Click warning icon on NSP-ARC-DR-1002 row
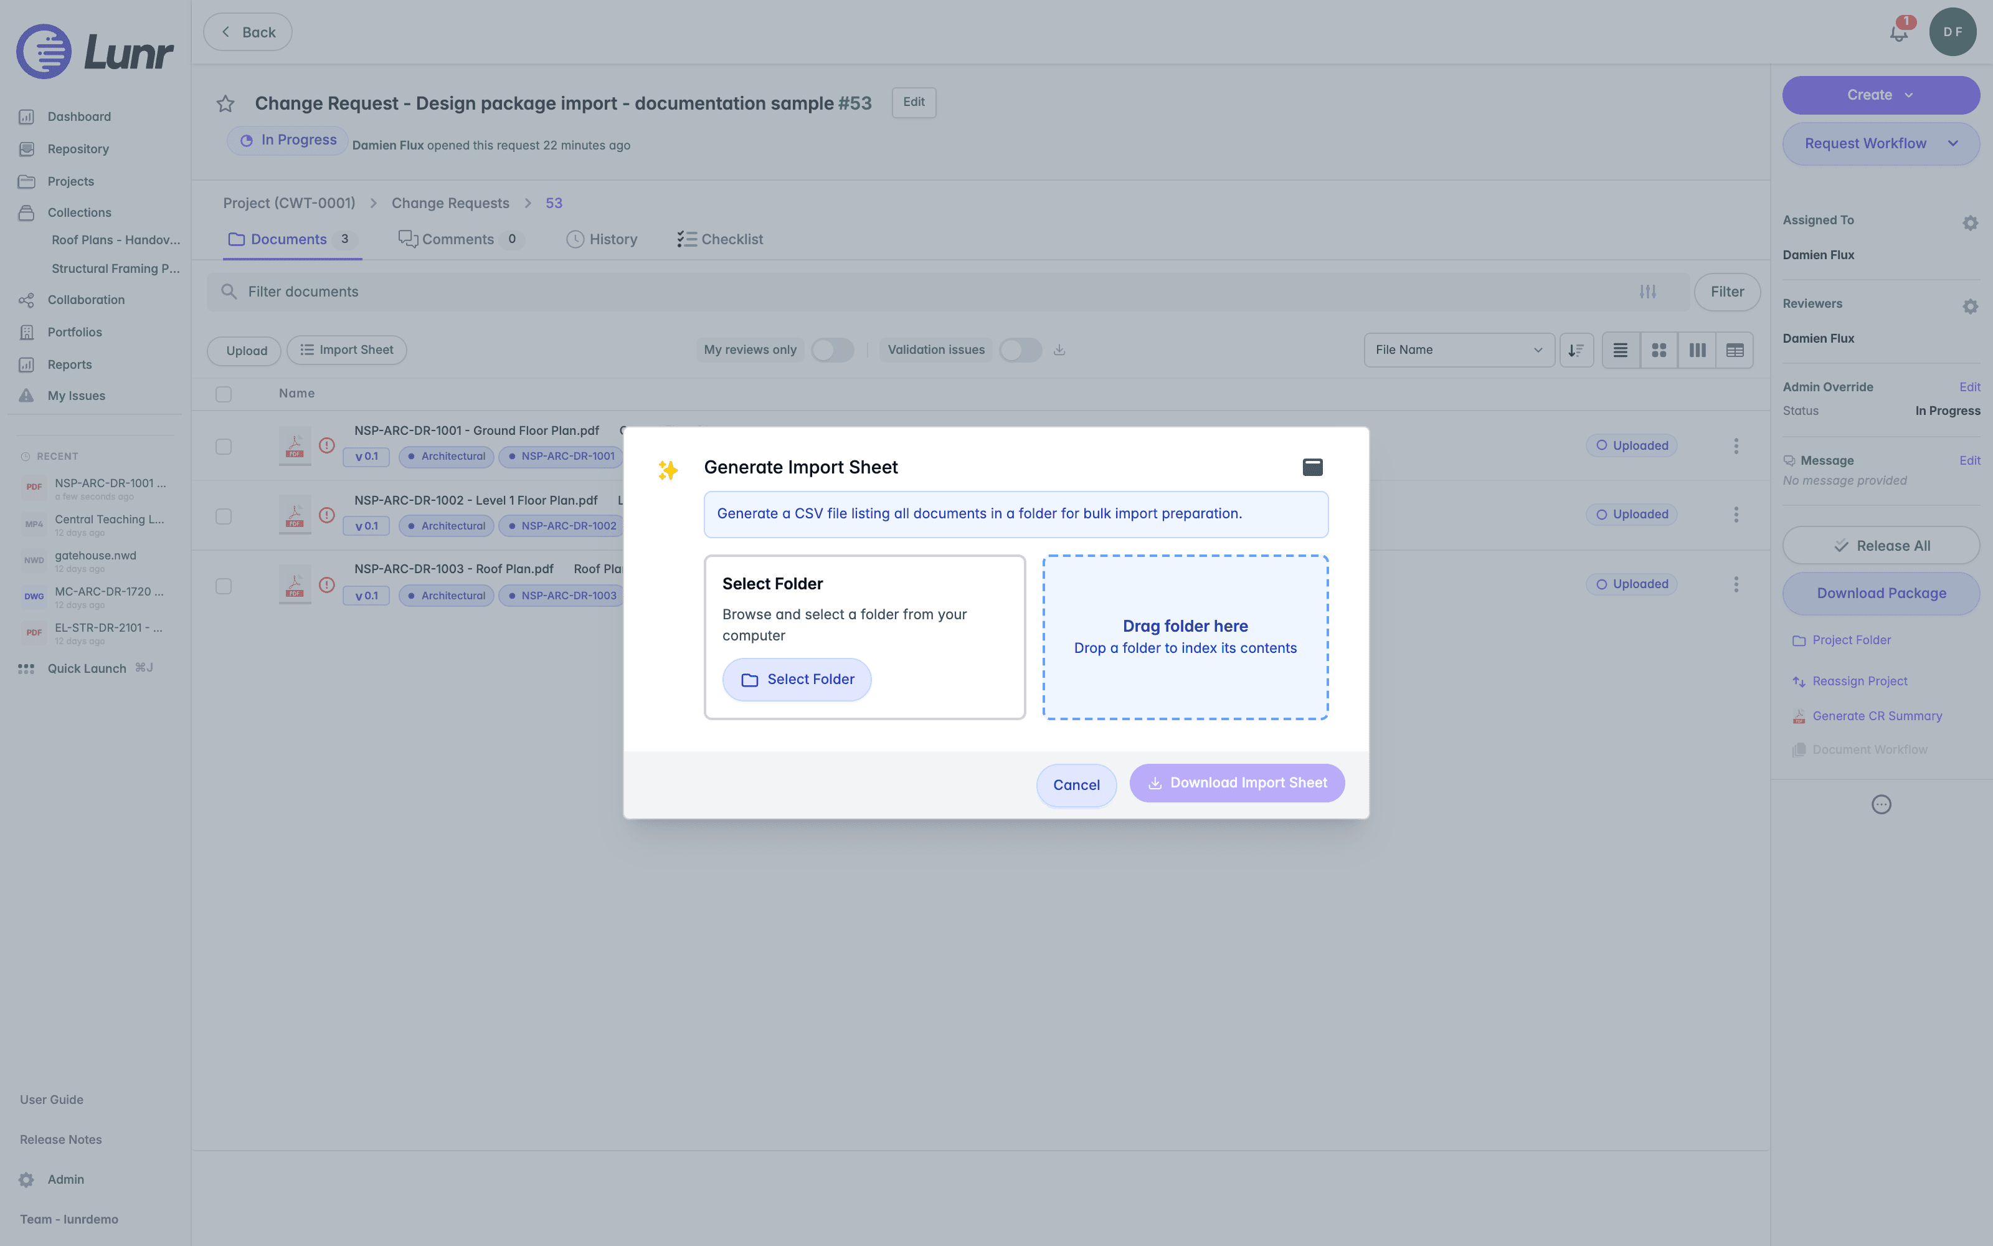This screenshot has width=1993, height=1246. click(327, 515)
